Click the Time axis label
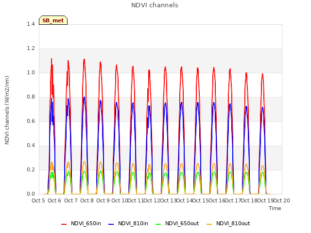Image resolution: width=311 pixels, height=233 pixels. (275, 208)
